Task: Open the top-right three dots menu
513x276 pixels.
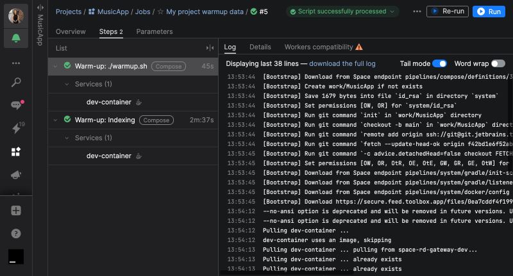Action: (x=417, y=12)
